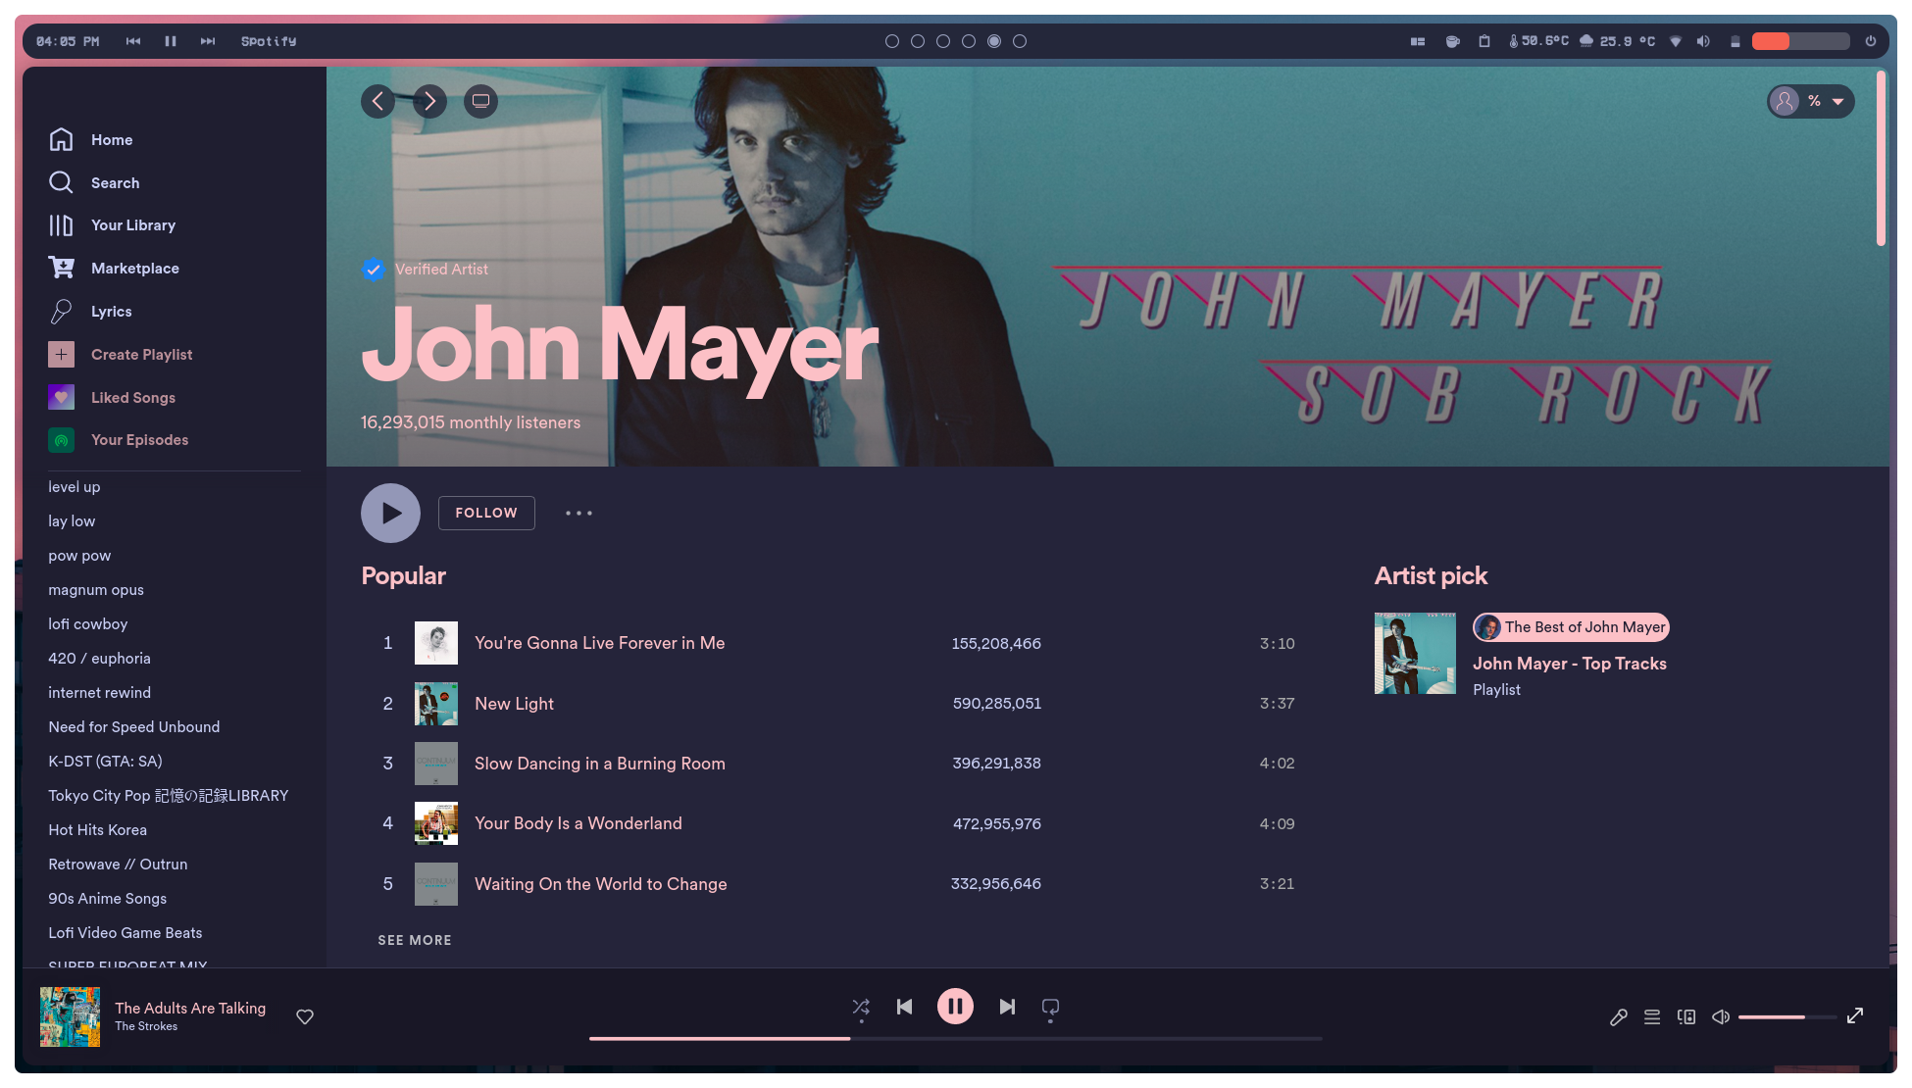Toggle repeat mode
Screen dimensions: 1912x1088
pos(1050,1007)
